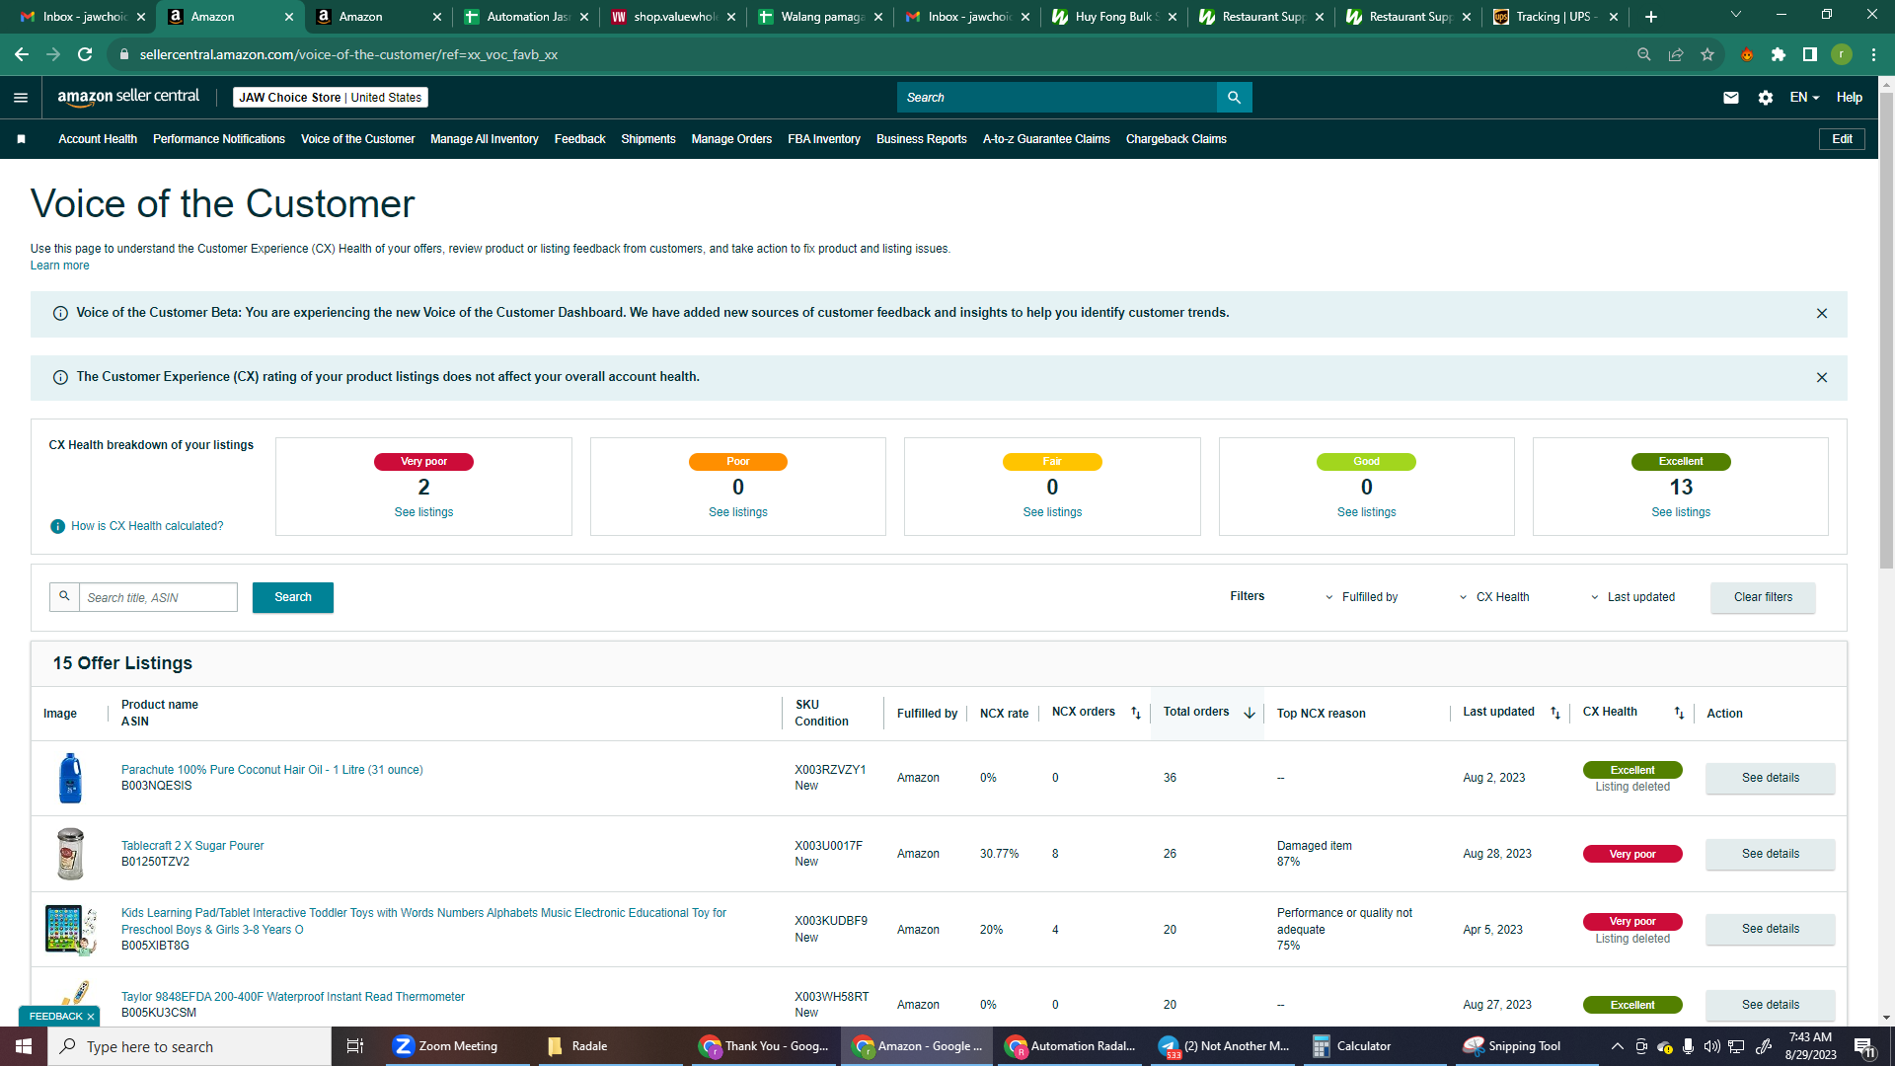Bookmark this page with star icon
1895x1066 pixels.
tap(1707, 54)
